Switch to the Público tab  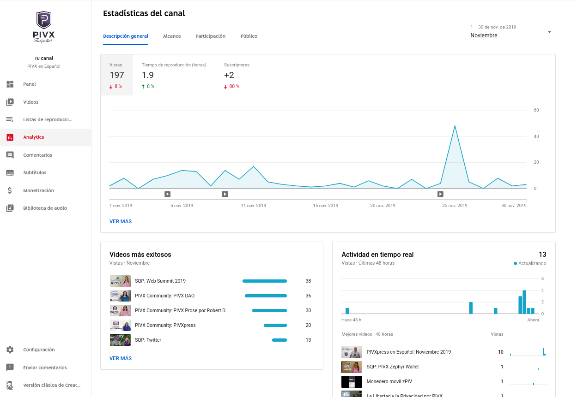(249, 36)
